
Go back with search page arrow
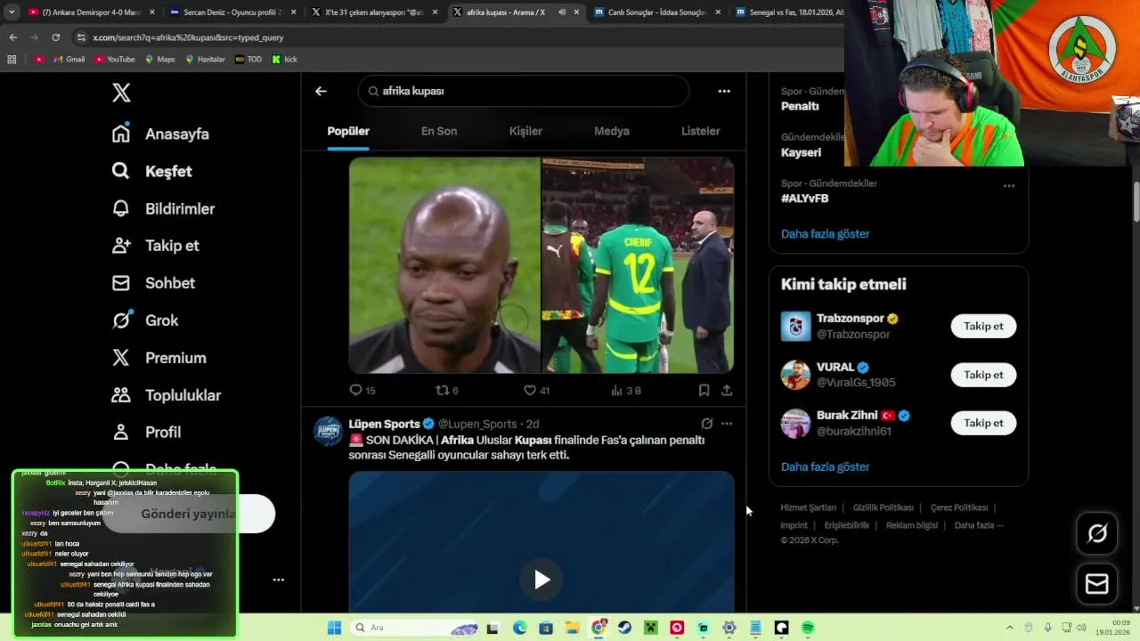[321, 91]
